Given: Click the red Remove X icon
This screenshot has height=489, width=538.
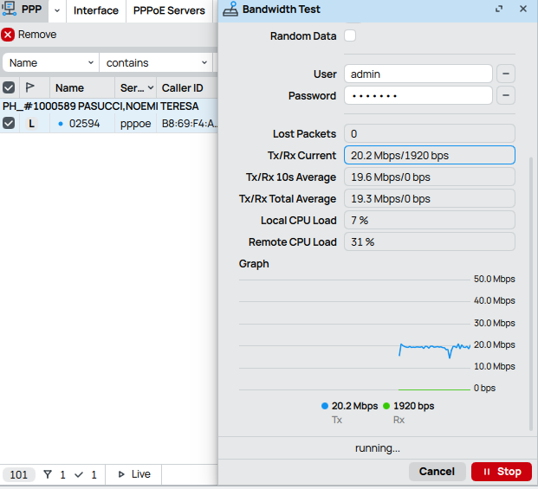Looking at the screenshot, I should (x=8, y=35).
